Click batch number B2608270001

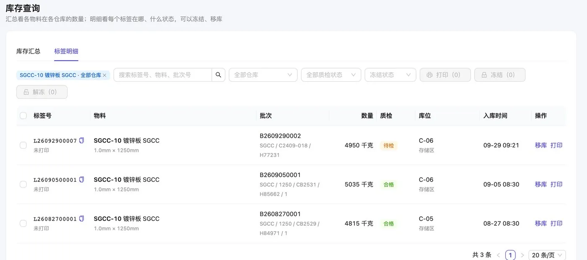tap(280, 214)
